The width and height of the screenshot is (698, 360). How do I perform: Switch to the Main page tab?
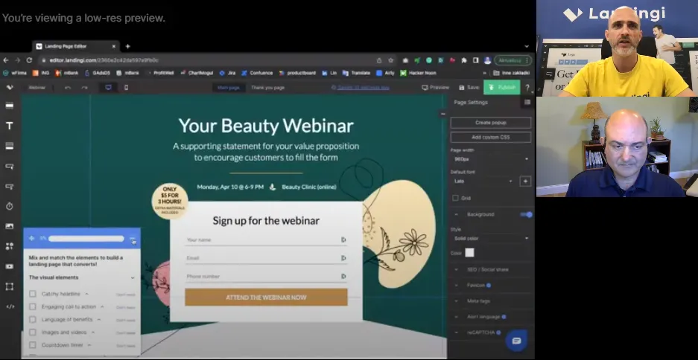(229, 88)
